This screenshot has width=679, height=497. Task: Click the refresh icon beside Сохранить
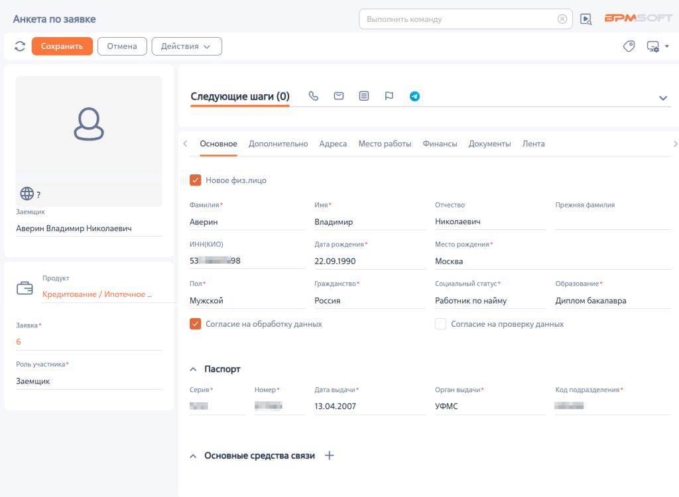(x=20, y=46)
